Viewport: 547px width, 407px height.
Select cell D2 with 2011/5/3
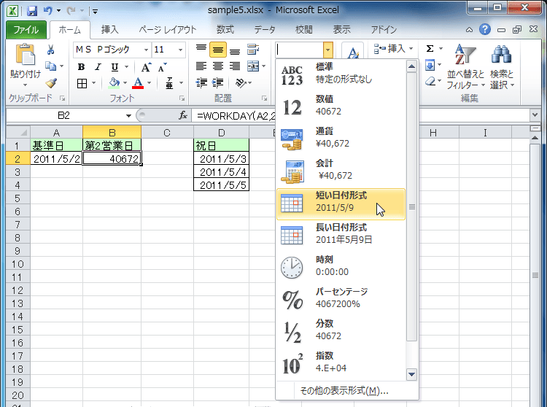pyautogui.click(x=222, y=159)
